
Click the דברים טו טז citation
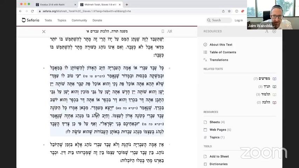coord(94,76)
